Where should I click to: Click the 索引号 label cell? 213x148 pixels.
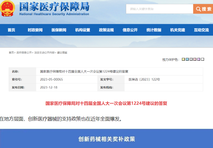coord(22,79)
